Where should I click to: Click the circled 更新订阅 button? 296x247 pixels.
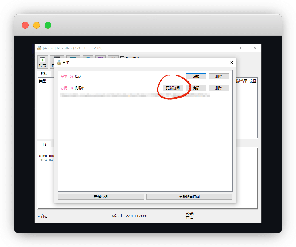point(173,88)
